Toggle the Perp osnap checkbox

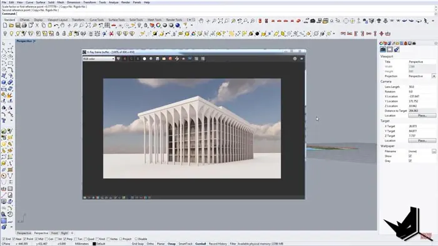(65, 239)
